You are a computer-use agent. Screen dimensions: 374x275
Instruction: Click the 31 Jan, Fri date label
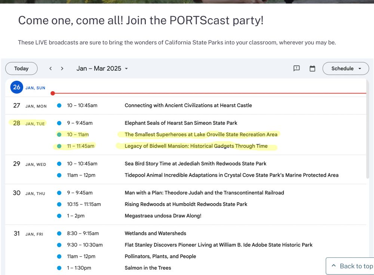point(28,234)
